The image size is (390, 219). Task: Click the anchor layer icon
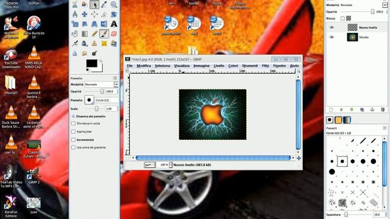click(x=372, y=109)
